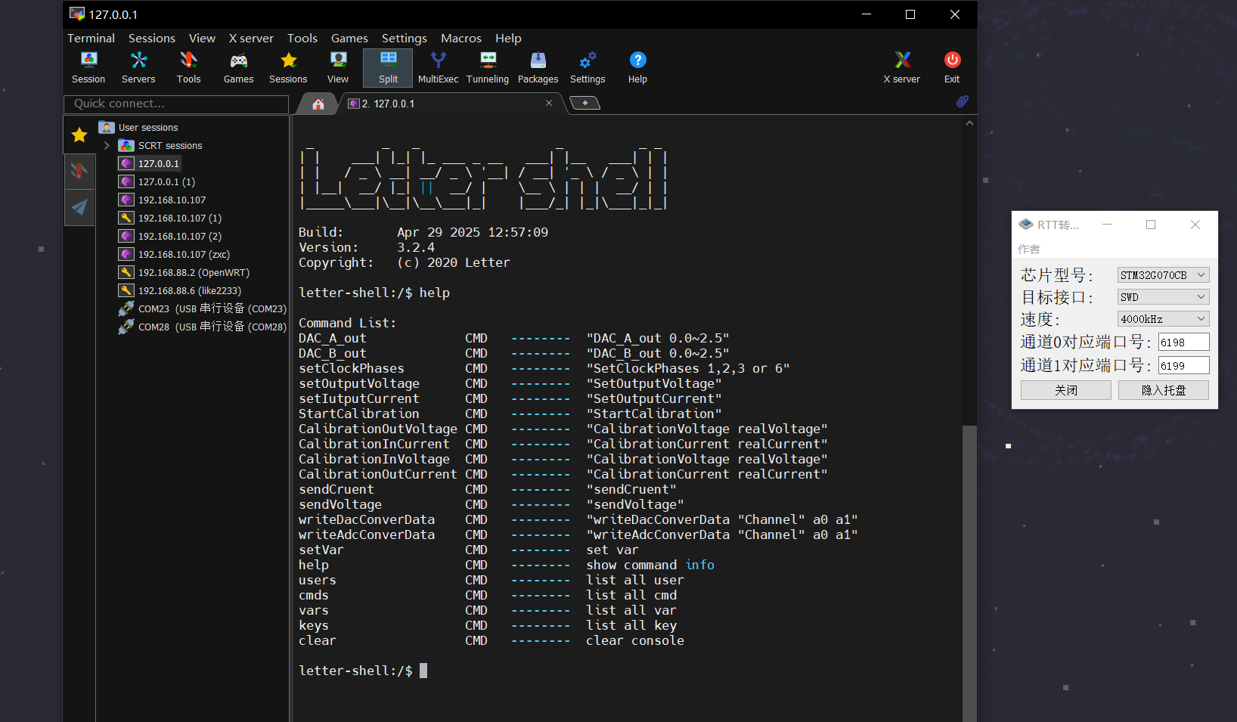Viewport: 1237px width, 722px height.
Task: Close the 127.0.0.1 terminal tab
Action: [549, 103]
